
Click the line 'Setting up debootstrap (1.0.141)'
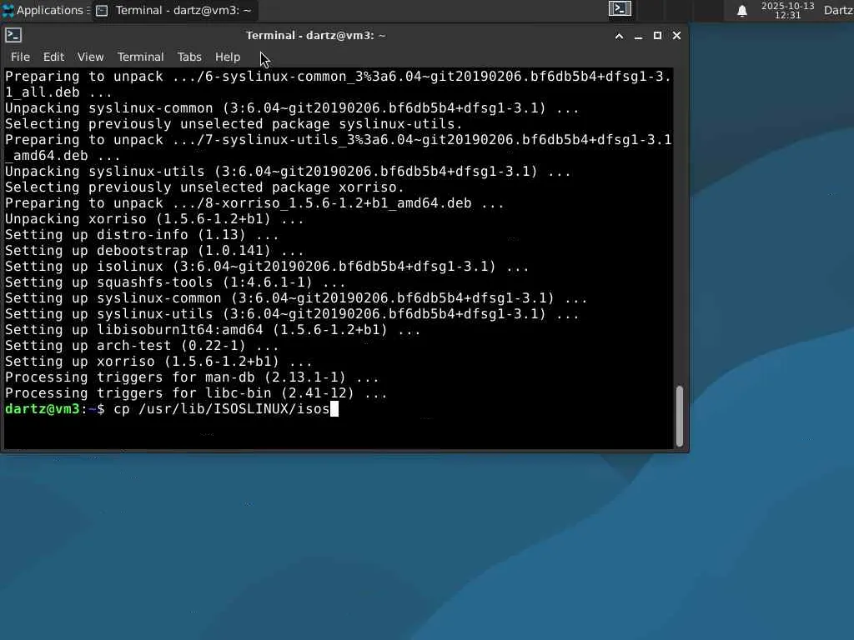[x=154, y=250]
